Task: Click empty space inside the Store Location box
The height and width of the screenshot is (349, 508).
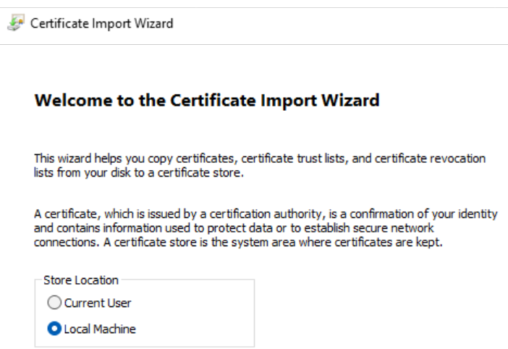Action: pos(203,315)
